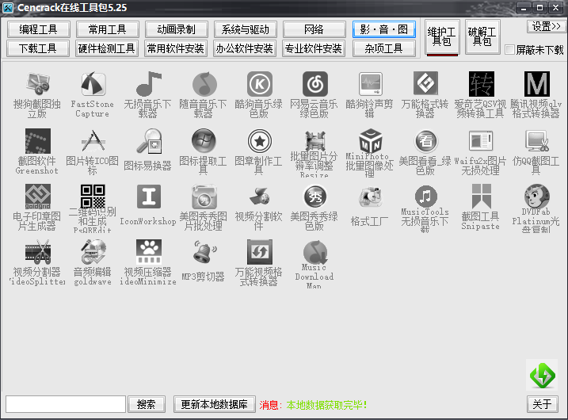Switch to 硬件检测工具 category
This screenshot has height=420, width=568.
pyautogui.click(x=106, y=48)
